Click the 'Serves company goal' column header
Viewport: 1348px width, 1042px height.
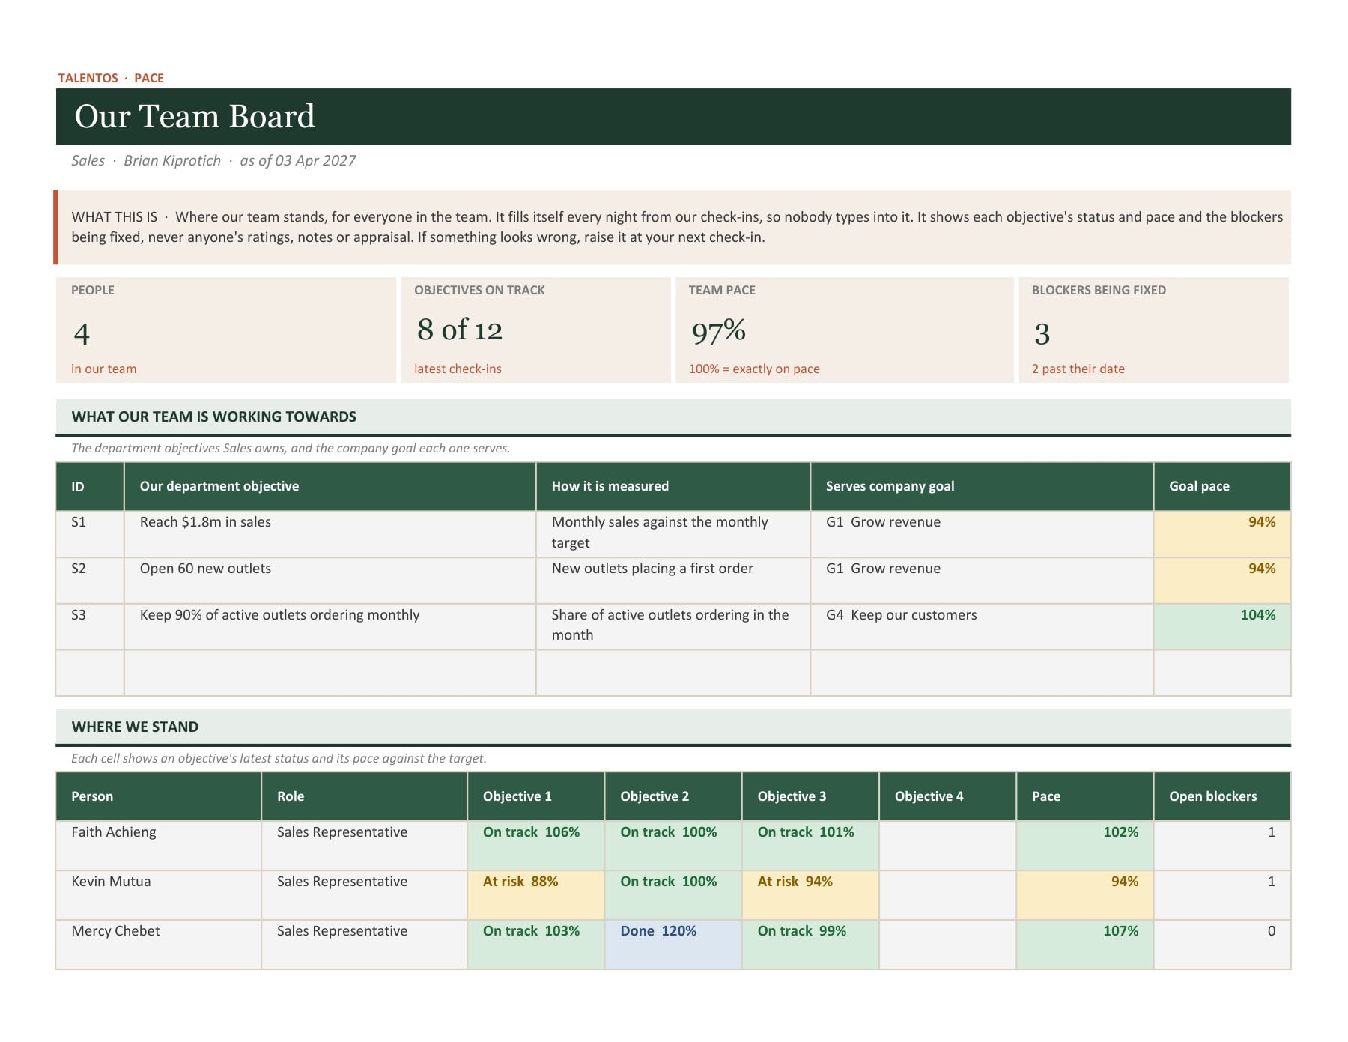[982, 486]
